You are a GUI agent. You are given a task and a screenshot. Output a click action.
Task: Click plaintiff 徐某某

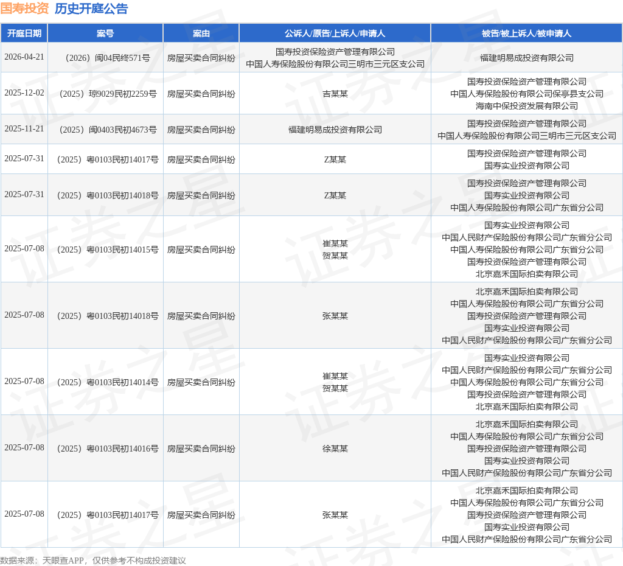click(335, 449)
